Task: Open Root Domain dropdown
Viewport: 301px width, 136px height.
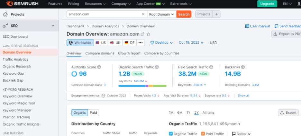Action: [162, 14]
